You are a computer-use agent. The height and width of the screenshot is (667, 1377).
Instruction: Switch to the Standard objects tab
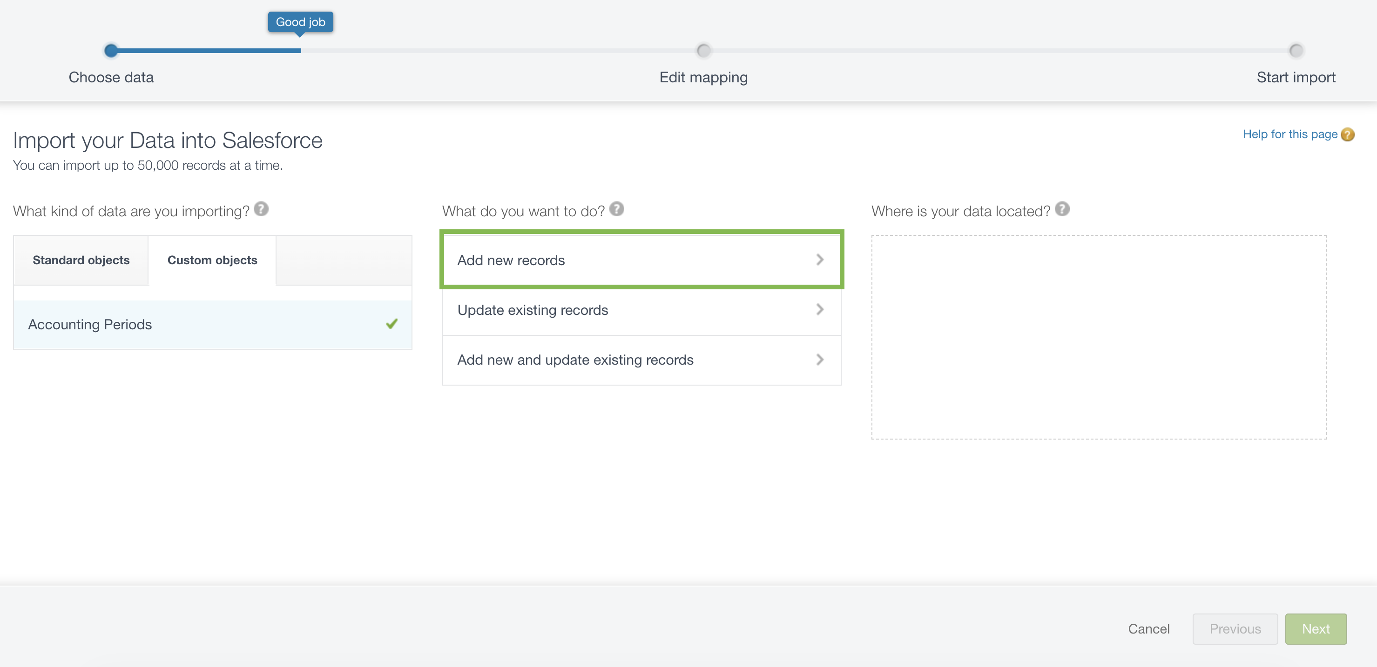click(81, 260)
